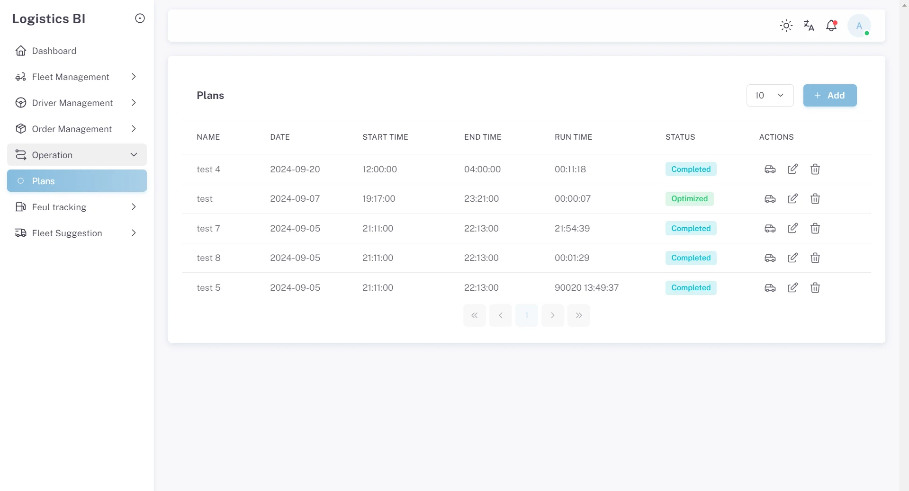Viewport: 909px width, 491px height.
Task: Edit plan test 4
Action: [x=792, y=169]
